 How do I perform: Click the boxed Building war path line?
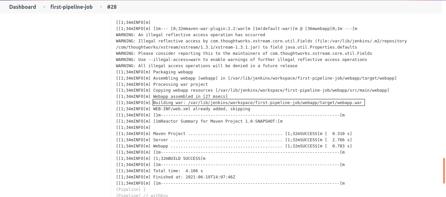pyautogui.click(x=258, y=103)
